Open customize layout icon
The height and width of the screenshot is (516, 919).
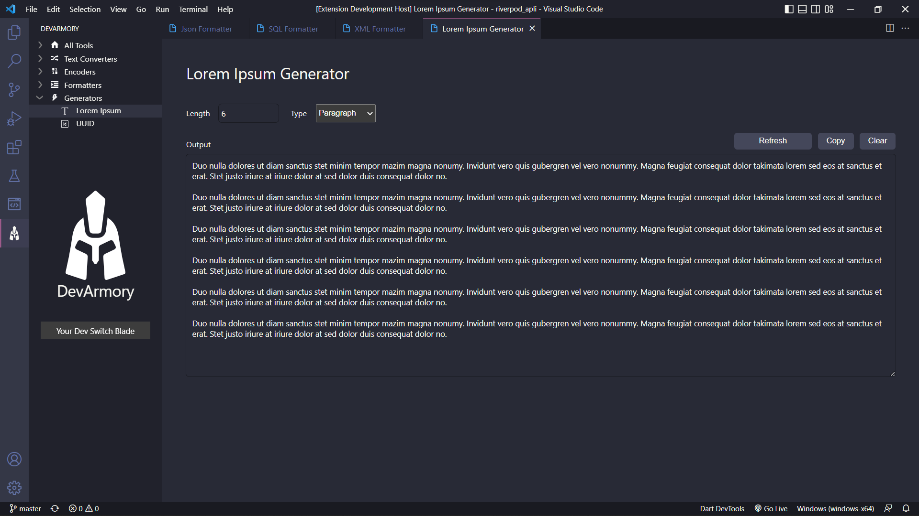(829, 9)
